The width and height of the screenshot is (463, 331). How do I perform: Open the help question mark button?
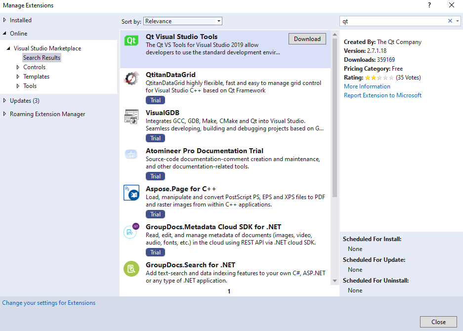pyautogui.click(x=429, y=5)
